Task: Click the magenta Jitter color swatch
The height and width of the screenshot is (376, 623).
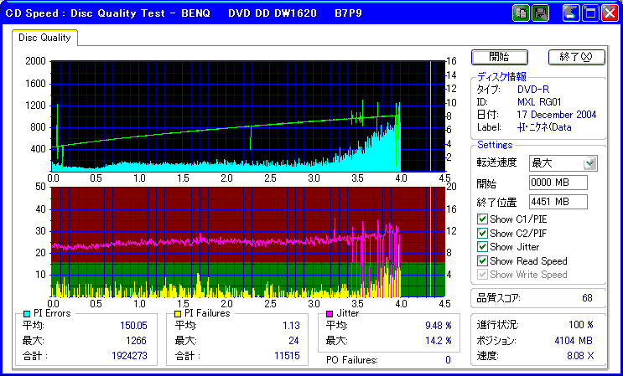Action: (x=330, y=314)
